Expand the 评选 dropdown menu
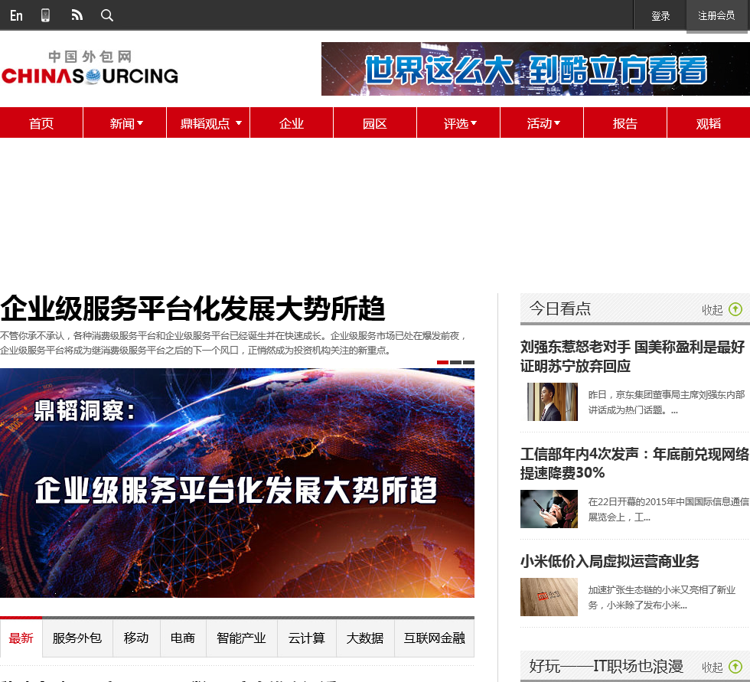 [459, 123]
